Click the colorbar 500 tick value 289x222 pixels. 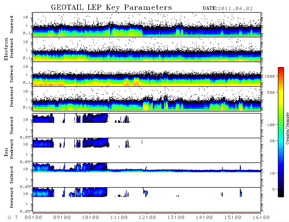[x=271, y=93]
